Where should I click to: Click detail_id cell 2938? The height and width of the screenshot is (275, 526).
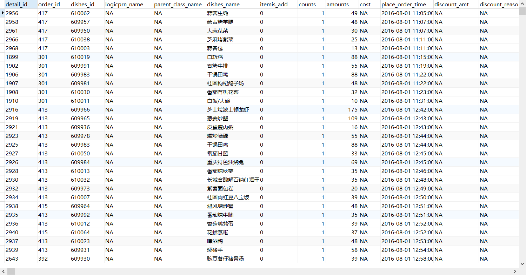click(21, 206)
